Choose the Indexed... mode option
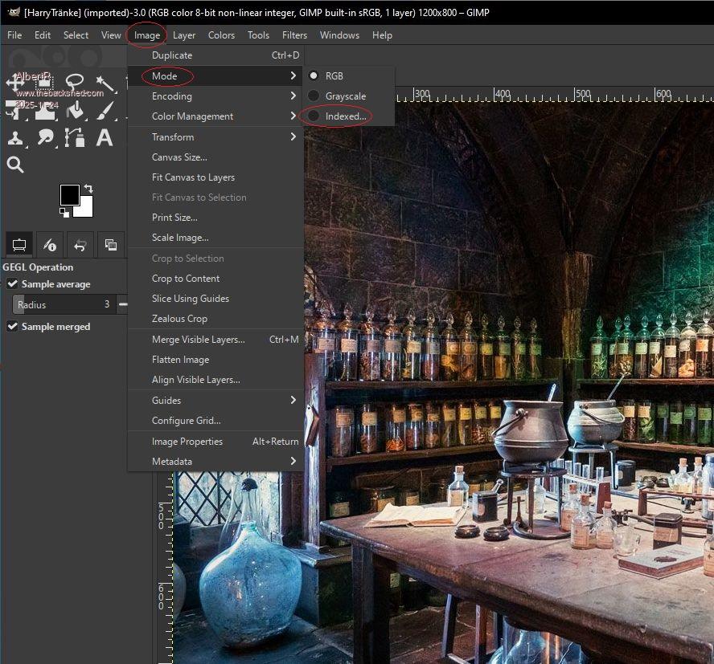The height and width of the screenshot is (664, 714). (x=345, y=116)
